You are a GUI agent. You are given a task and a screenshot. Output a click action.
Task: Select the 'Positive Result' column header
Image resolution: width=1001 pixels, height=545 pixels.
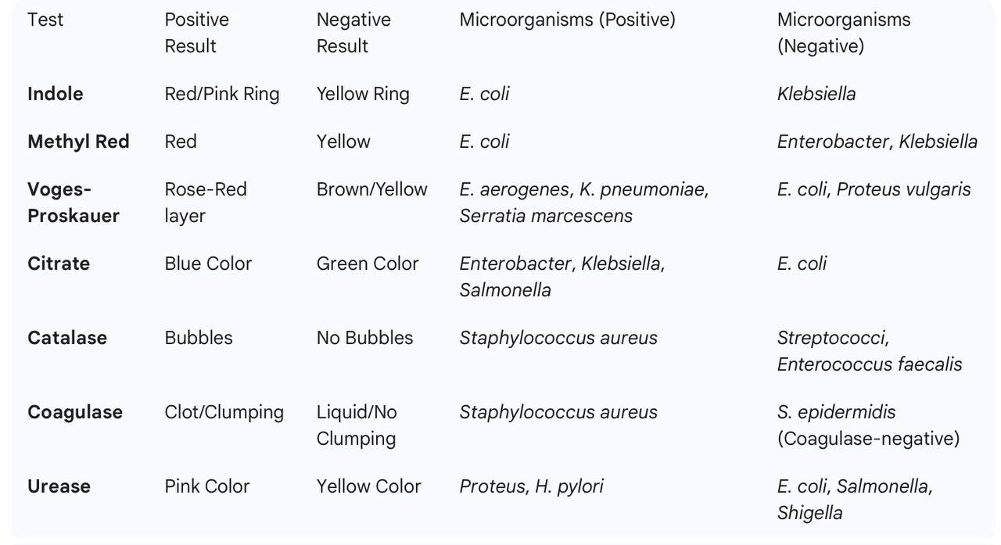[x=196, y=33]
